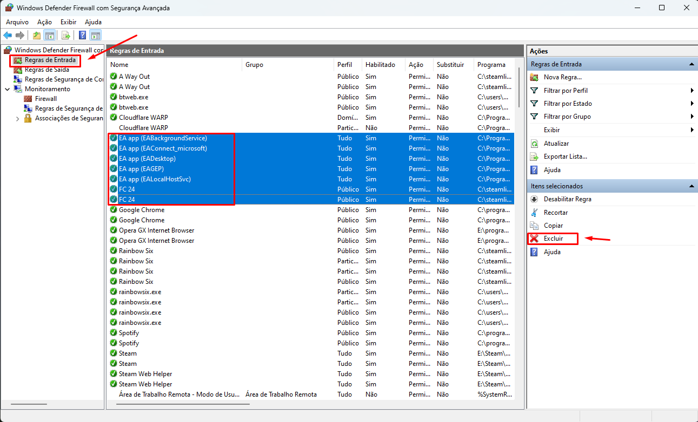Click the Ajuda icon under Regras de Entrada actions
This screenshot has width=698, height=422.
click(534, 170)
